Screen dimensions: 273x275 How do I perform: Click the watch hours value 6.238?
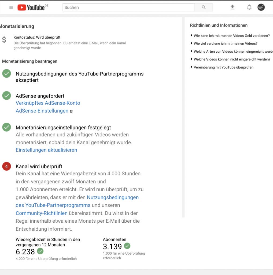[x=25, y=252]
